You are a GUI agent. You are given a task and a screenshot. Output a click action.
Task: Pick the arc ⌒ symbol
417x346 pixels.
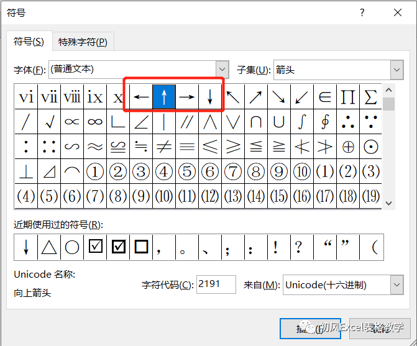click(72, 171)
